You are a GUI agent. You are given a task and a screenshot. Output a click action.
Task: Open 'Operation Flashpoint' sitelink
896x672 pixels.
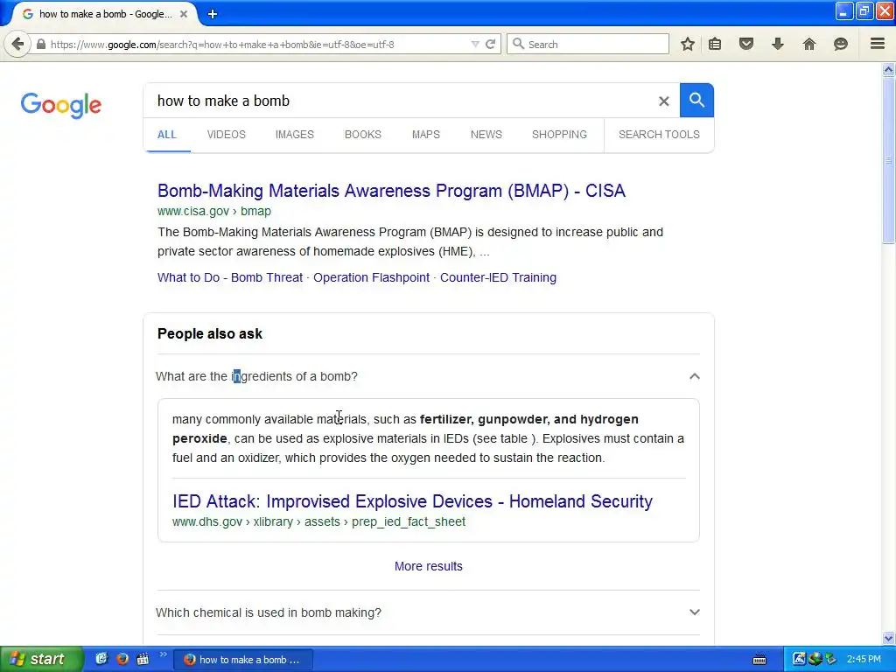(x=371, y=277)
